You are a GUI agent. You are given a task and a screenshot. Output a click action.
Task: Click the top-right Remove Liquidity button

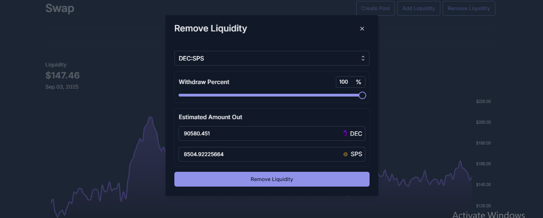coord(469,8)
